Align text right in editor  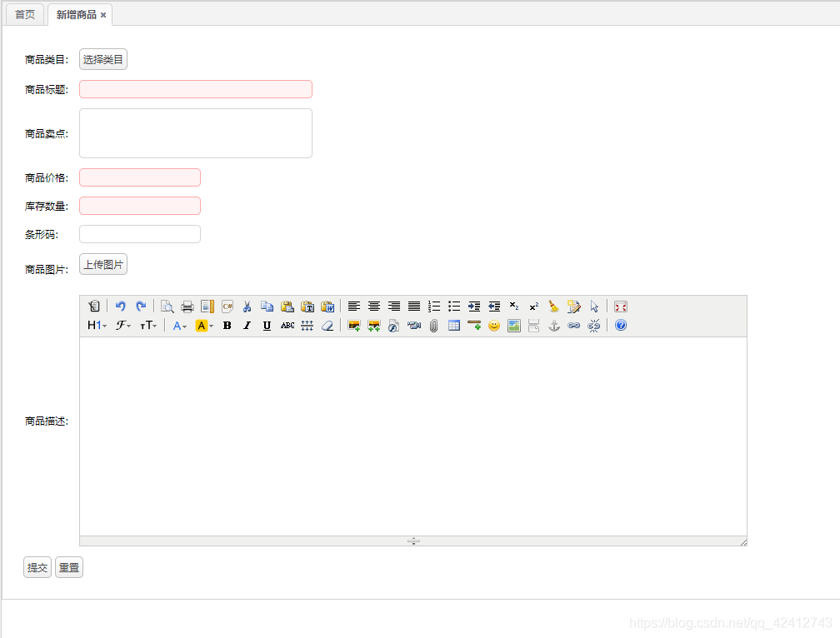point(393,307)
